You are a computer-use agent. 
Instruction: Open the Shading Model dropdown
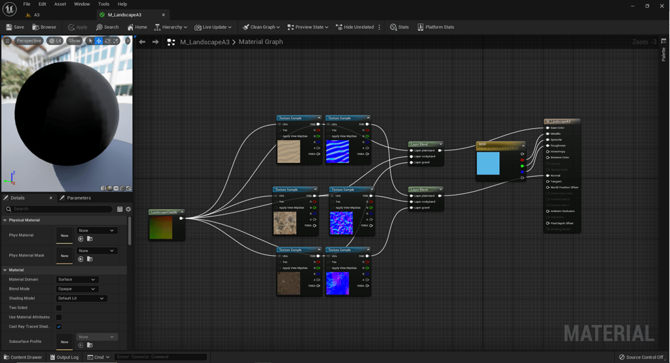tap(82, 298)
